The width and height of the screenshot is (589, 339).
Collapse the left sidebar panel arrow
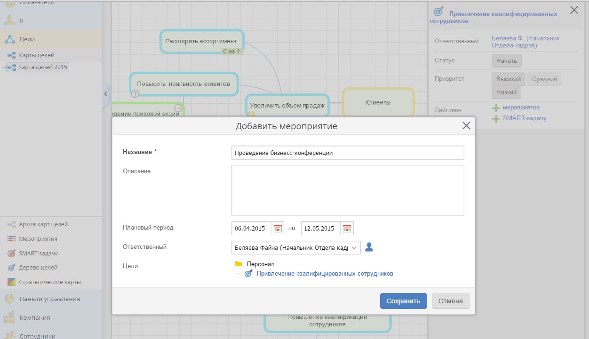click(105, 94)
